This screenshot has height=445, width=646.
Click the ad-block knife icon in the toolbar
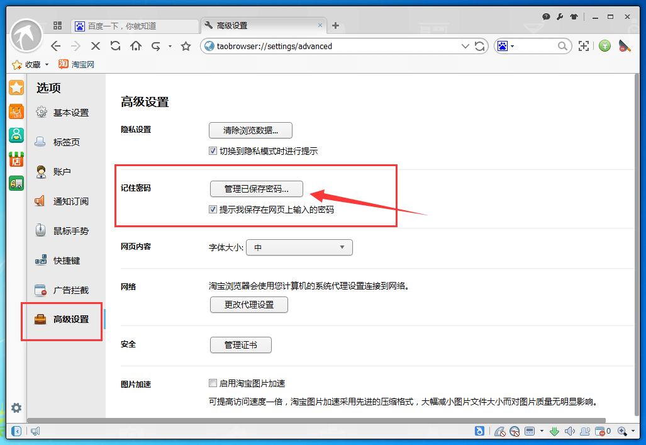[x=625, y=46]
